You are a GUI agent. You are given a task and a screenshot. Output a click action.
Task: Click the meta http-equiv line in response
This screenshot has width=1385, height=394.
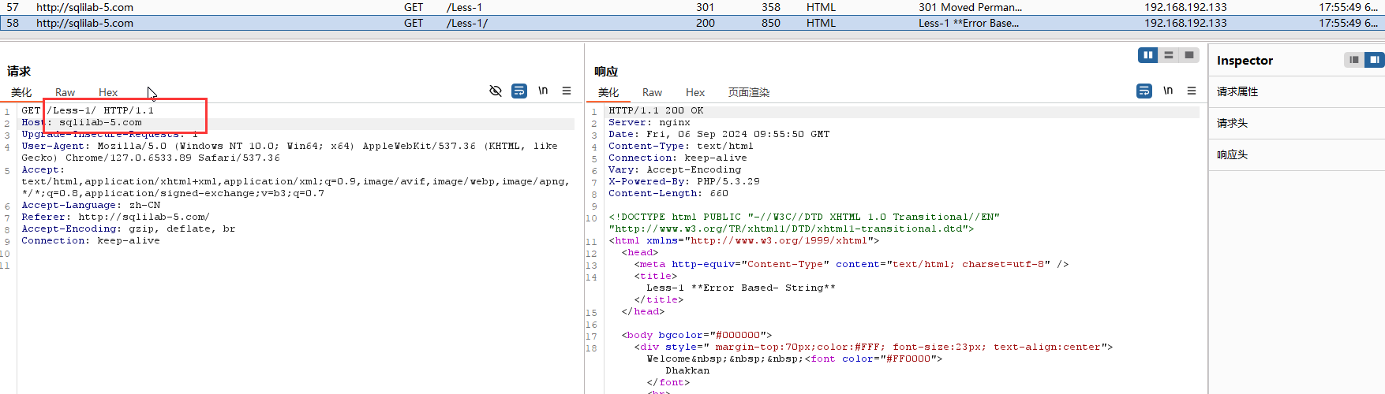coord(851,264)
